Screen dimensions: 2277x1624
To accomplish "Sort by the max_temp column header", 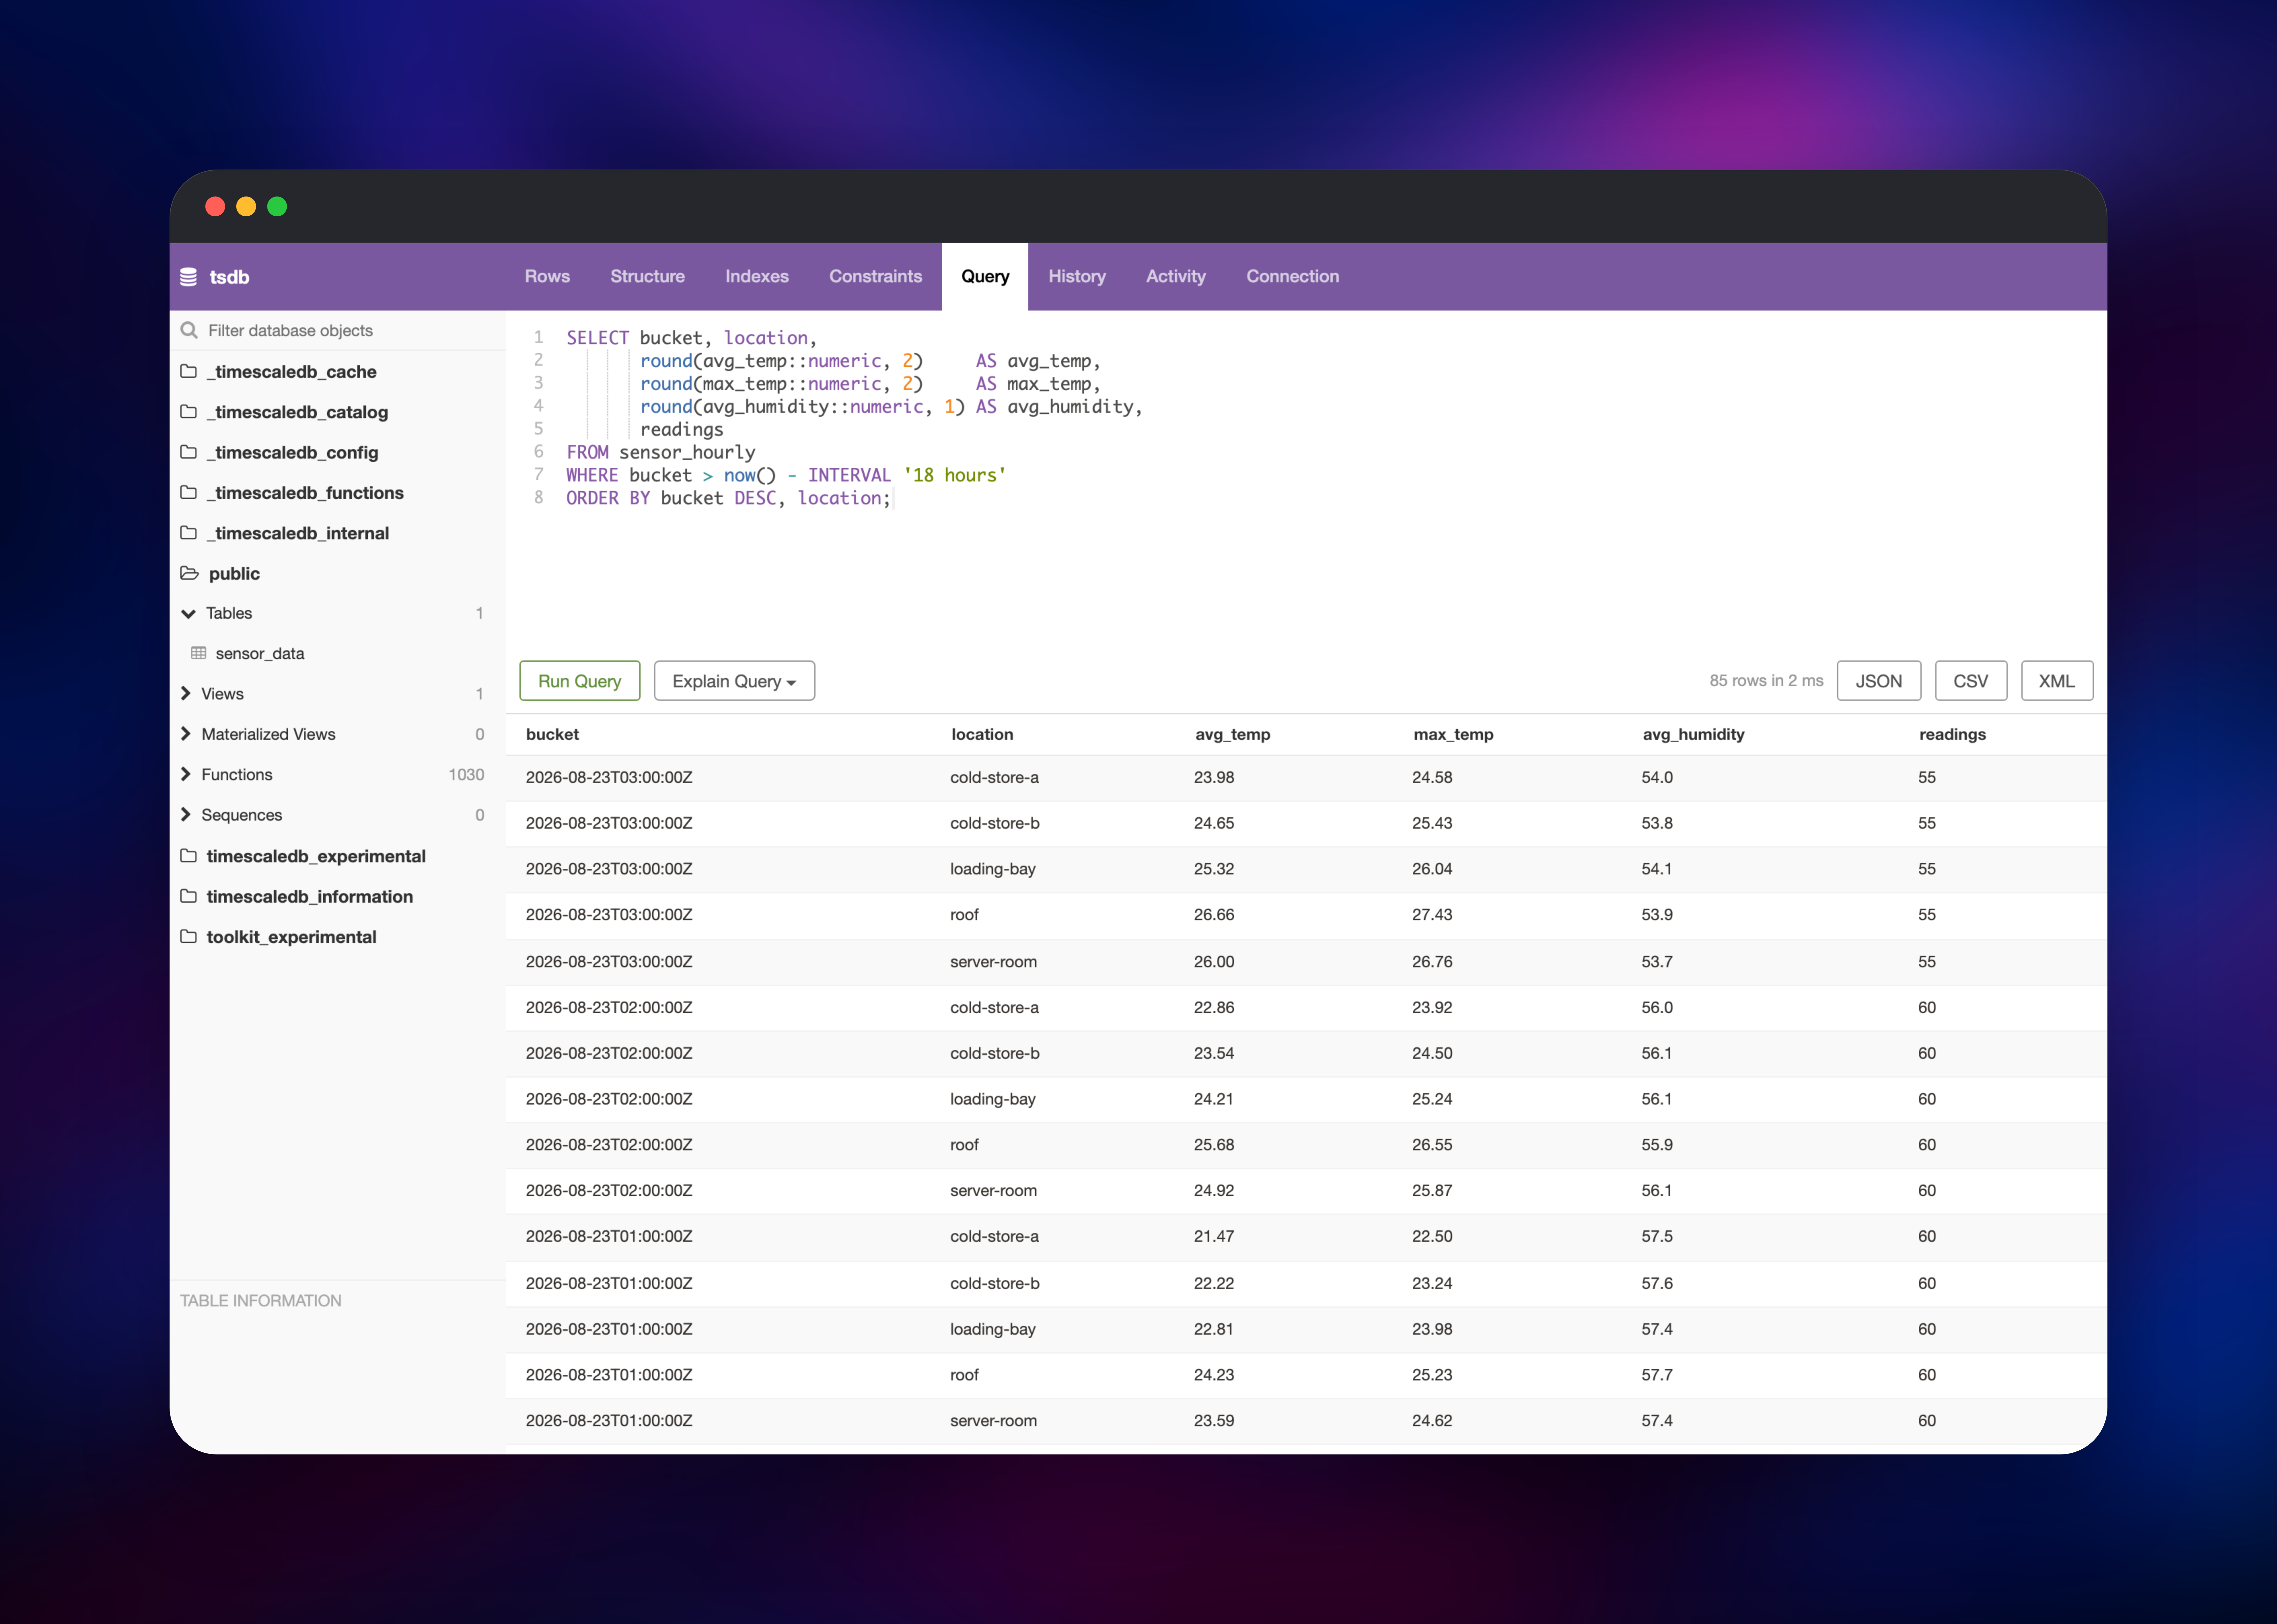I will tap(1453, 734).
